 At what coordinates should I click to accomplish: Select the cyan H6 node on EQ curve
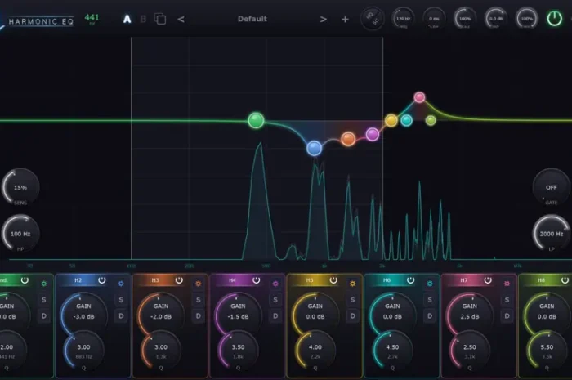coord(406,120)
